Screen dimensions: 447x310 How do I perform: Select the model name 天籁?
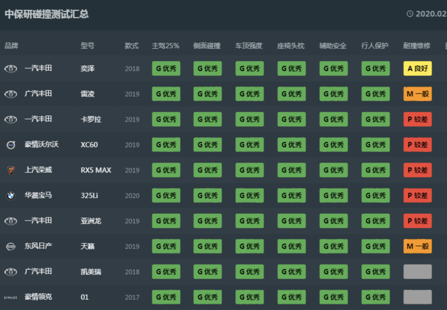click(87, 246)
